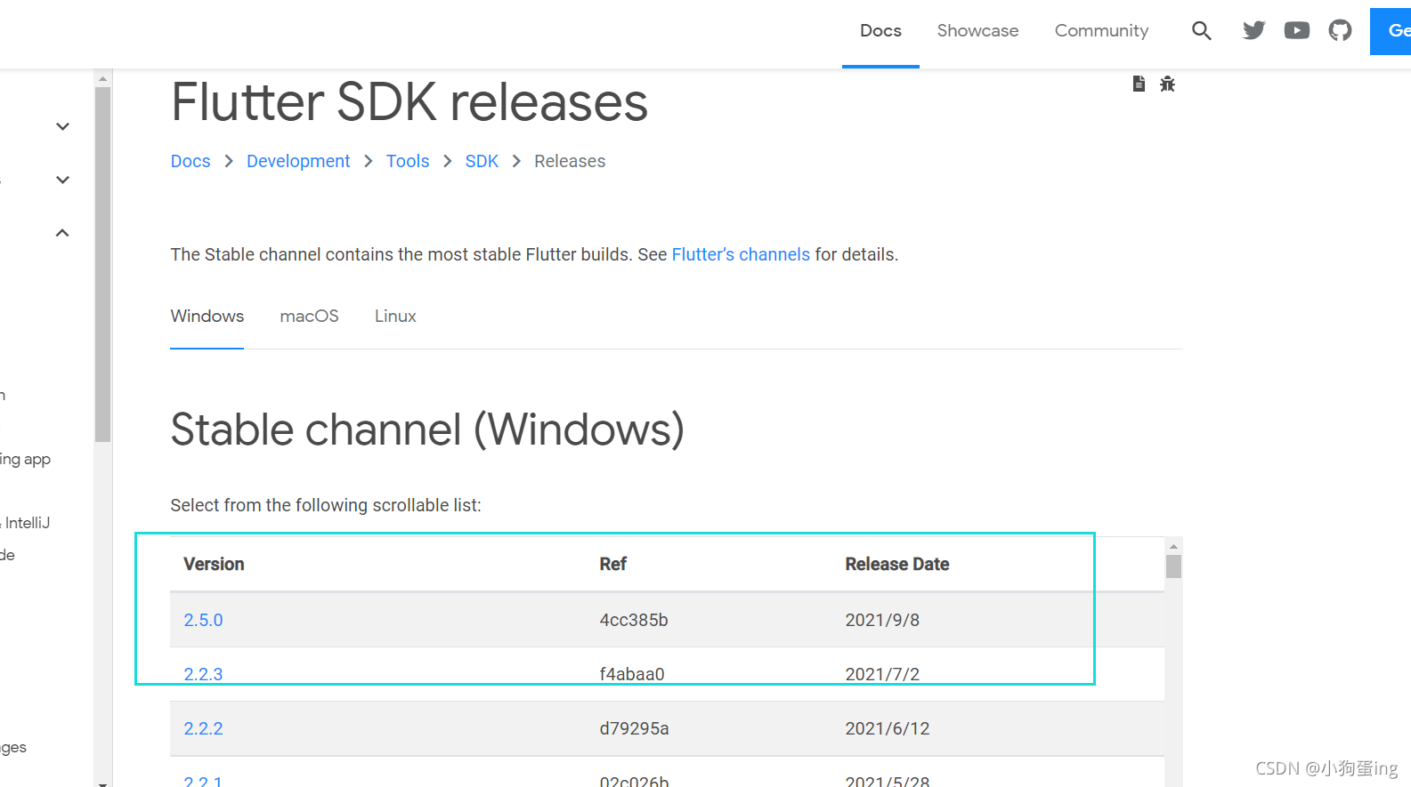Click the Get started button
1411x787 pixels.
pos(1391,31)
